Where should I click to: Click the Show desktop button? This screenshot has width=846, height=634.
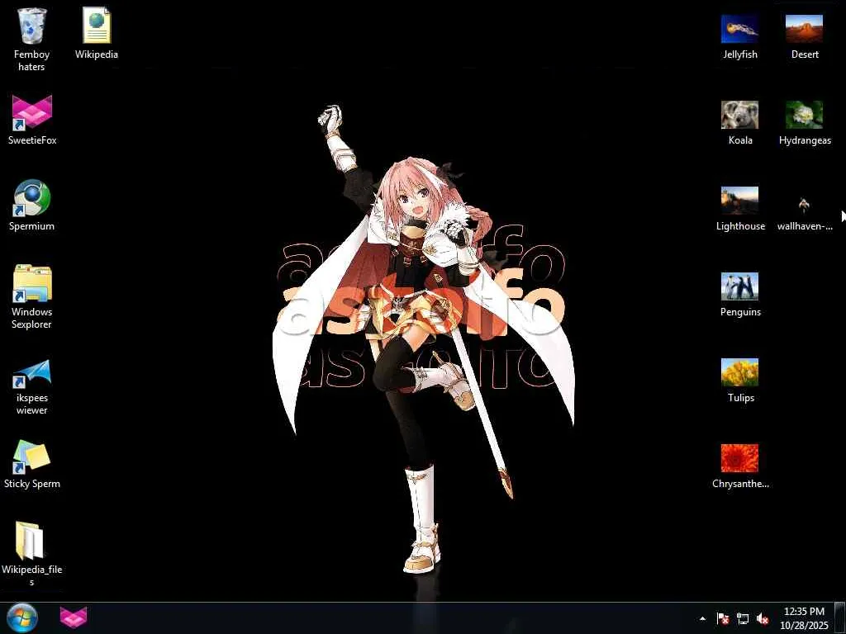coord(840,618)
